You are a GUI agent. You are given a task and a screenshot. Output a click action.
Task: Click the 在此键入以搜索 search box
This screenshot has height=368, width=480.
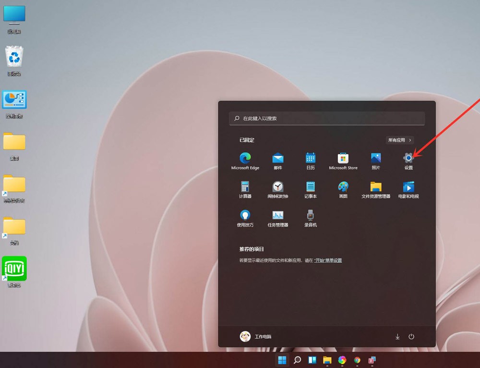click(x=326, y=118)
